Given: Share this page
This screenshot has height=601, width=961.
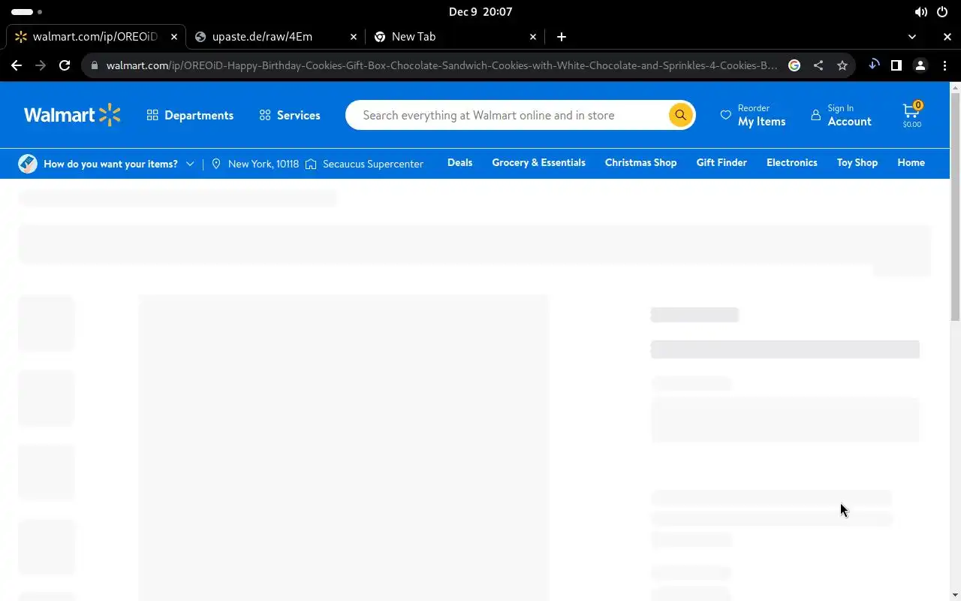Looking at the screenshot, I should pos(818,65).
